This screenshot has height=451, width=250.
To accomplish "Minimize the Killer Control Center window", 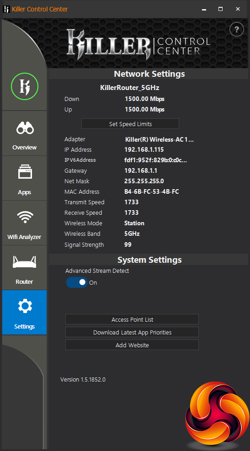I will pos(204,9).
